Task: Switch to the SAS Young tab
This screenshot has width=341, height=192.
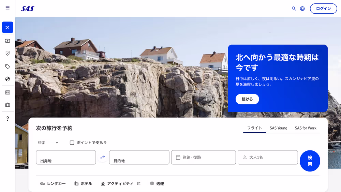Action: [x=278, y=128]
